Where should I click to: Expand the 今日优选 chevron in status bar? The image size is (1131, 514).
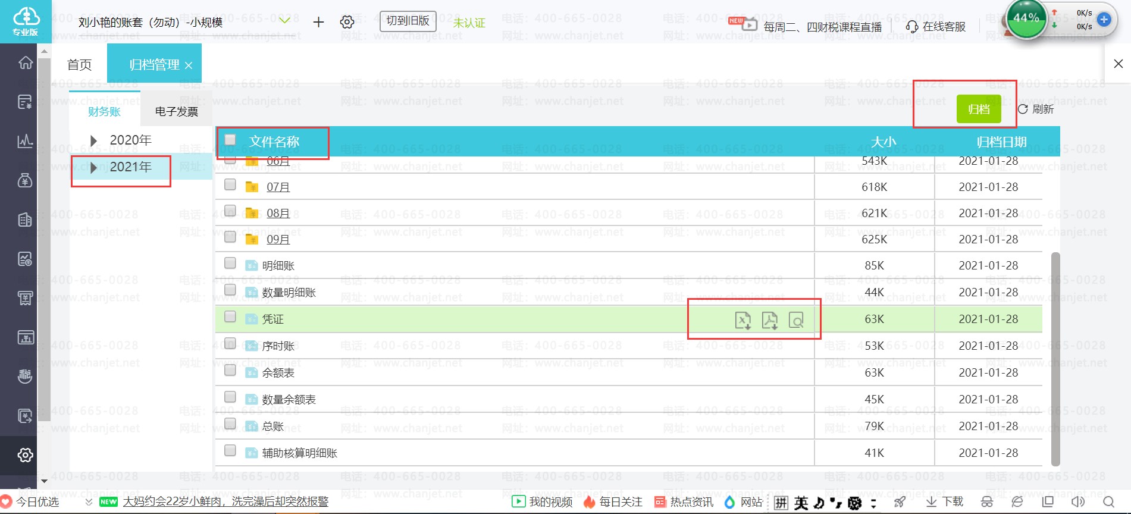[89, 502]
